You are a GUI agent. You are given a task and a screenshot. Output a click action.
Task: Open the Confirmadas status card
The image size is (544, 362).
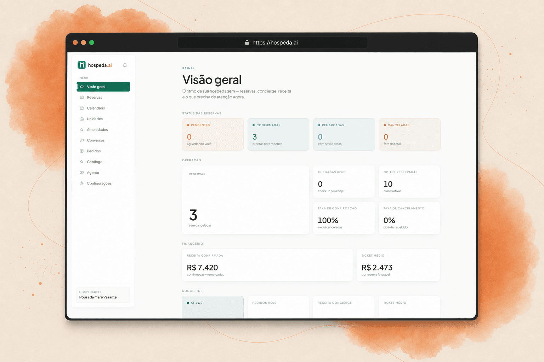(x=278, y=134)
